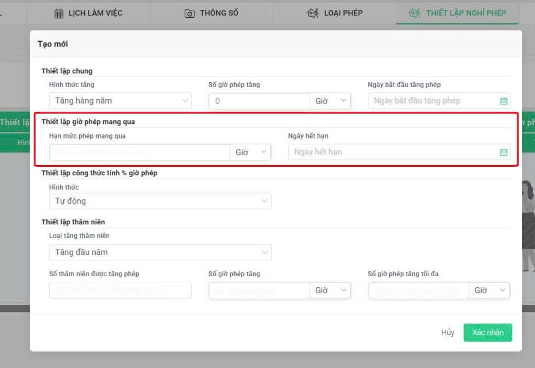535x368 pixels.
Task: Click the Hình thức tăng label
Action: (x=71, y=85)
